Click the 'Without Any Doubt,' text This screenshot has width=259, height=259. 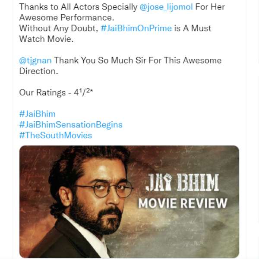[59, 28]
